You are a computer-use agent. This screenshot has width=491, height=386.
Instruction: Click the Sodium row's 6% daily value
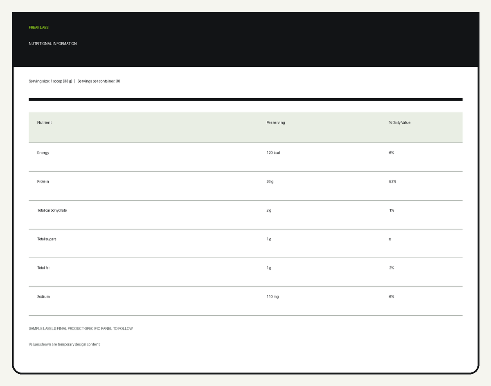coord(392,297)
